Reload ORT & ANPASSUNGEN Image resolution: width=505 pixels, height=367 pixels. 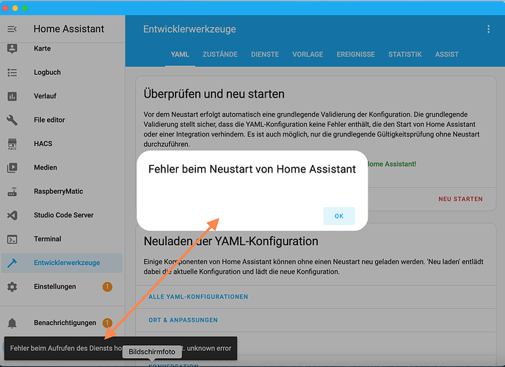pos(183,320)
